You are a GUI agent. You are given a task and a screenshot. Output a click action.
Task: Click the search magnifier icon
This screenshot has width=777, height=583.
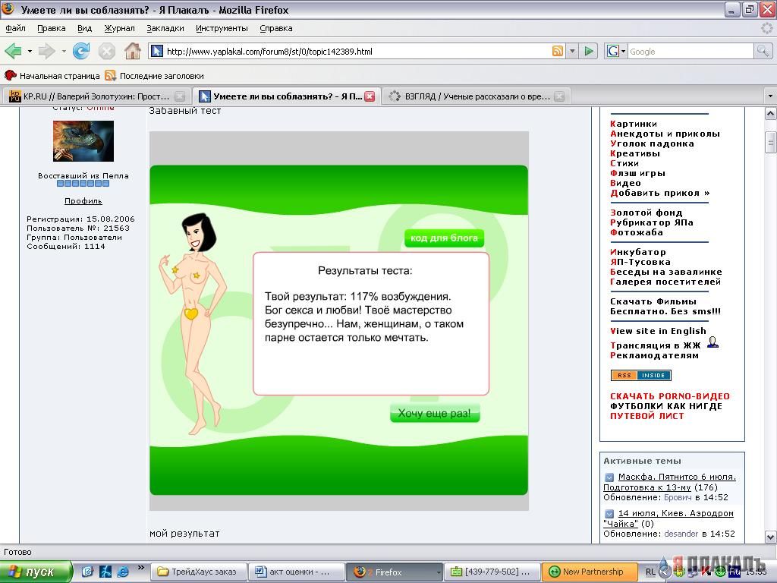tap(762, 51)
